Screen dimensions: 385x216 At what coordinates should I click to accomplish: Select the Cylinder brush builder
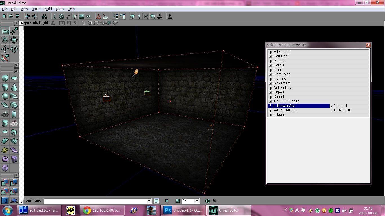[5, 87]
